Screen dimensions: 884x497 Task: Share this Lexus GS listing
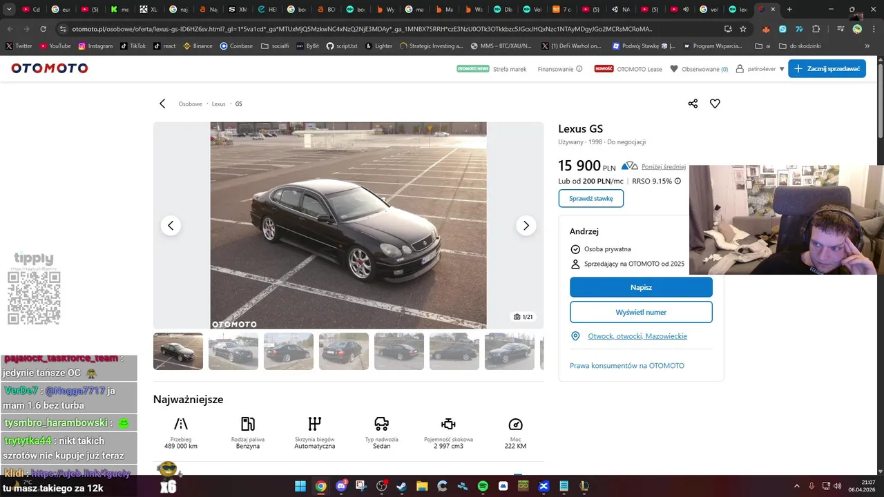coord(693,104)
